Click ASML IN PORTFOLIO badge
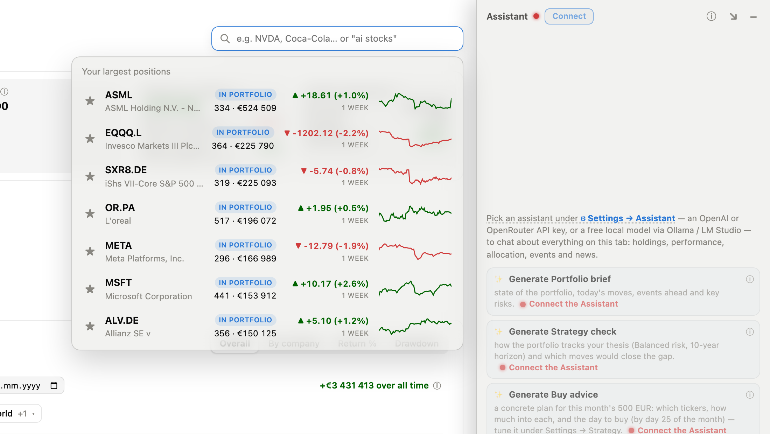 coord(245,94)
